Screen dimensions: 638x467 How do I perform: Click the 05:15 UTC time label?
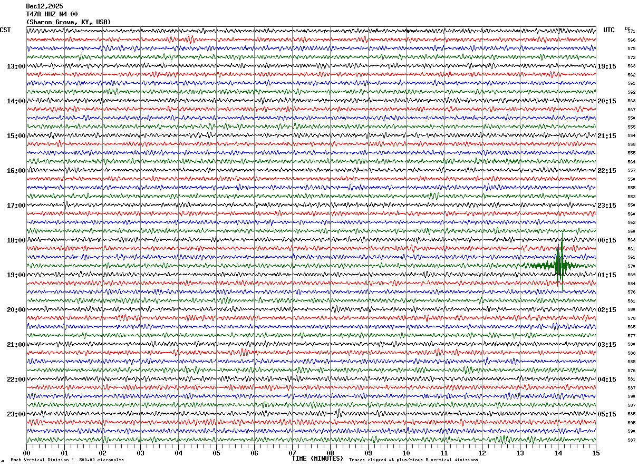click(607, 414)
